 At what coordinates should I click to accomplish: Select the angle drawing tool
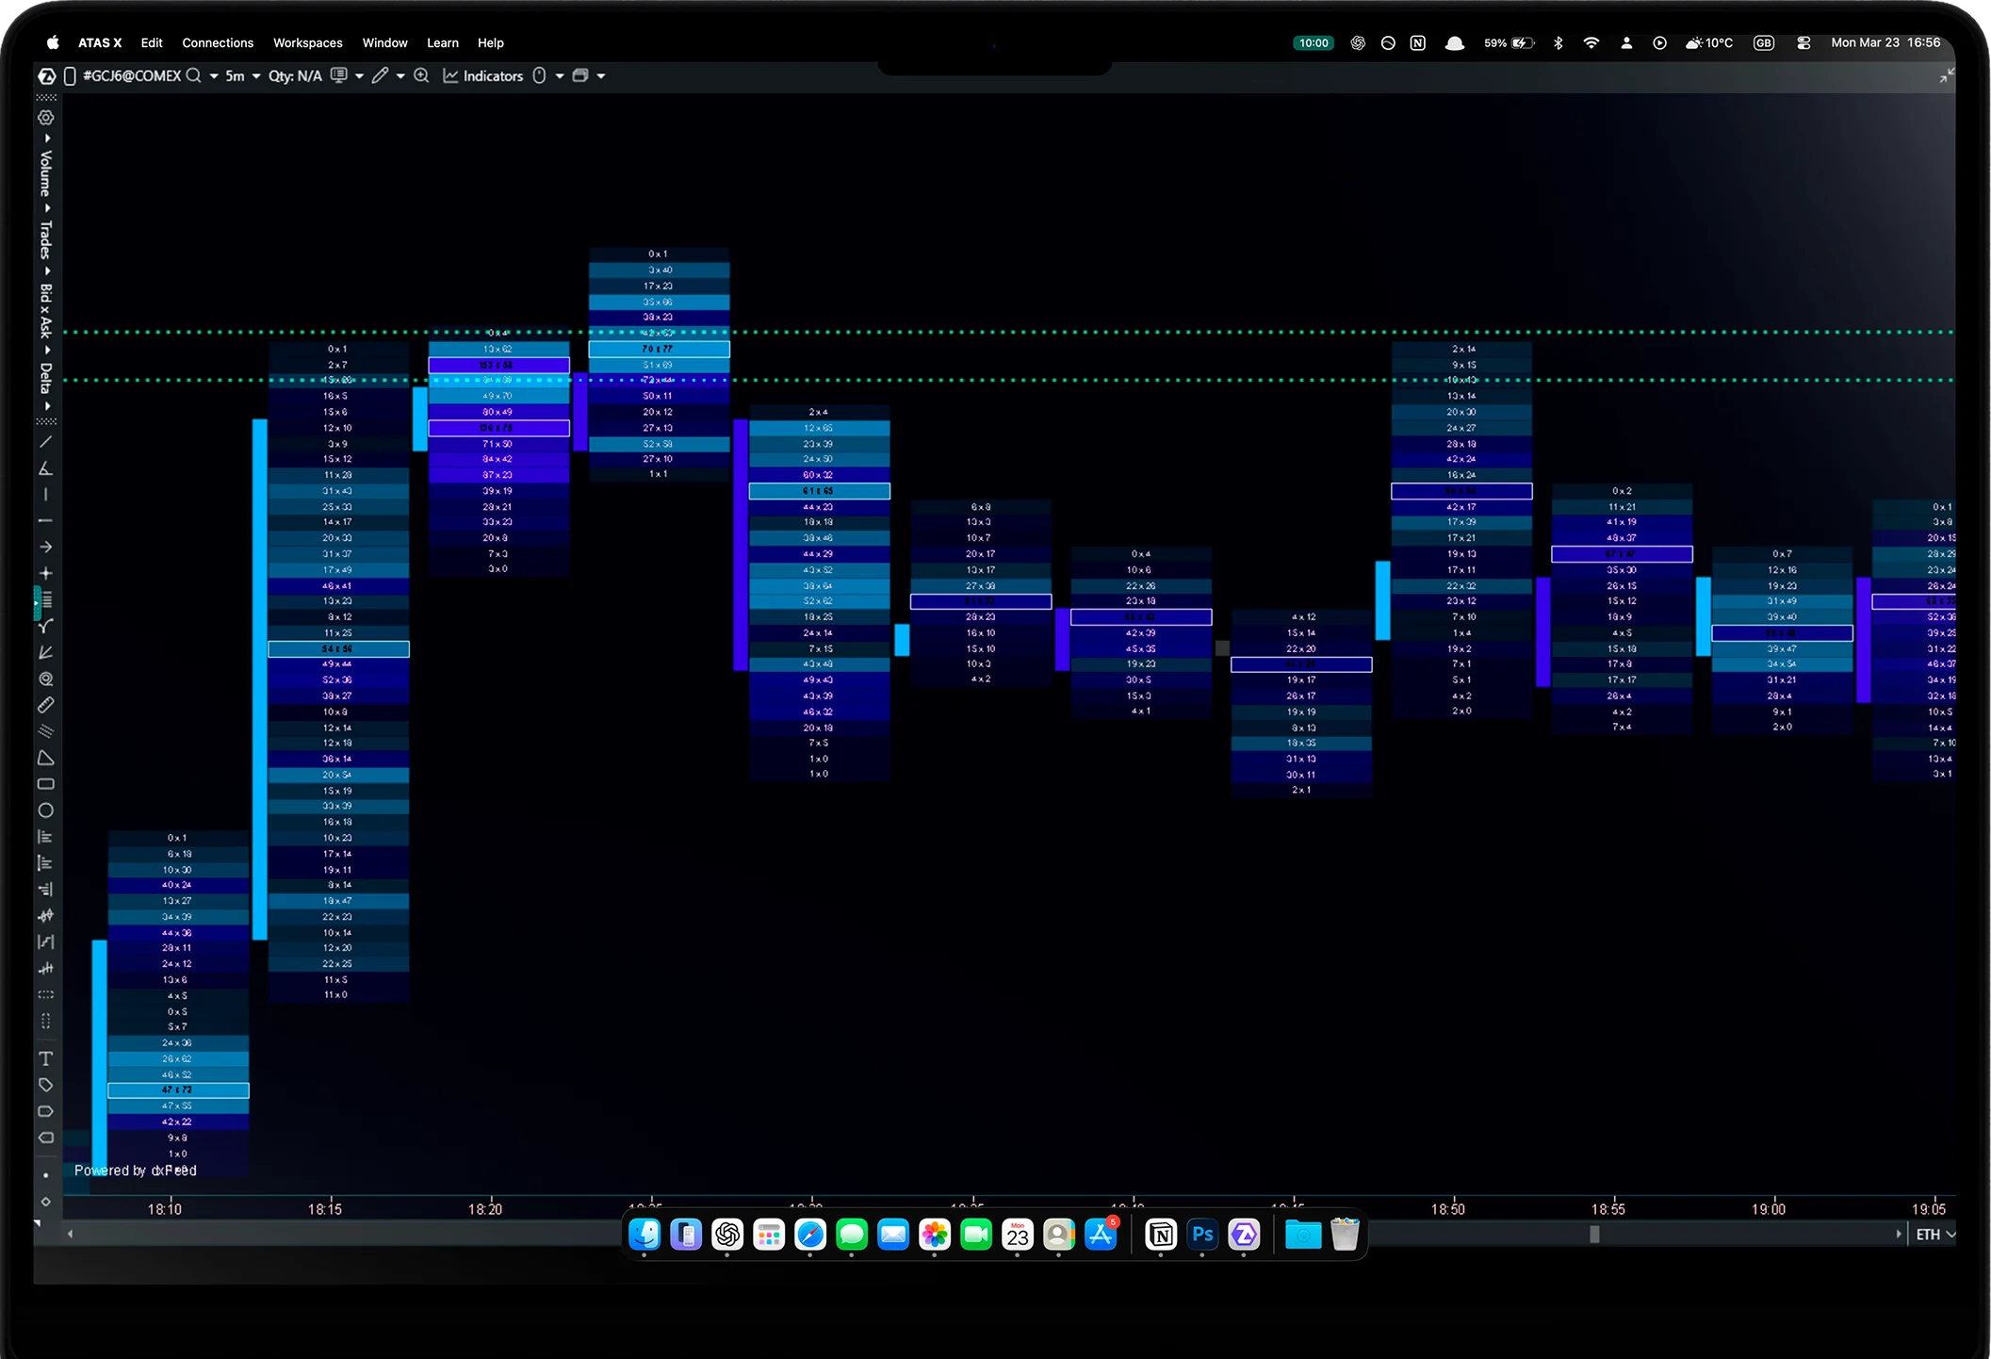[x=45, y=468]
